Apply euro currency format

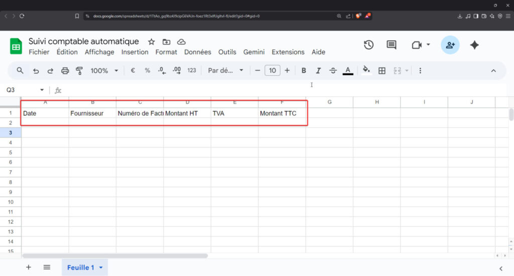click(133, 70)
